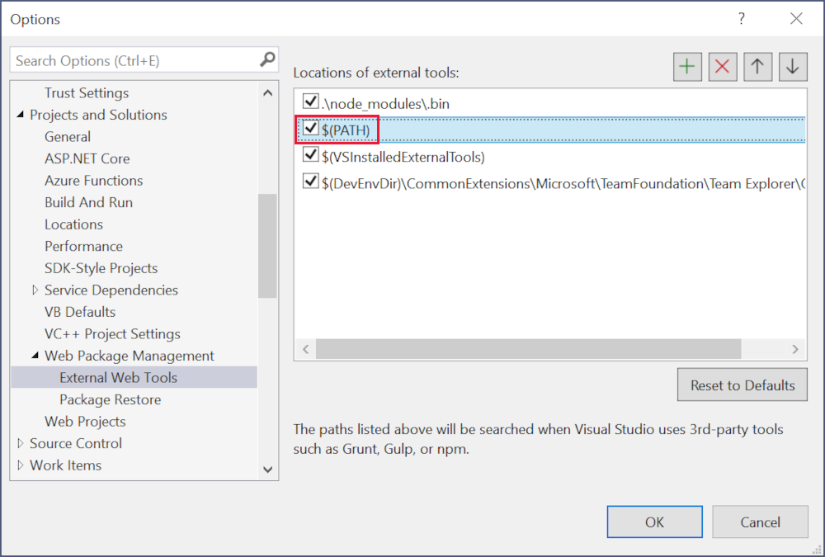This screenshot has height=557, width=825.
Task: Move selected location up
Action: 757,67
